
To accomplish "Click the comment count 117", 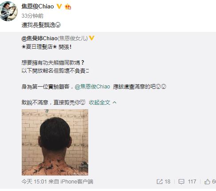I will tap(192, 182).
